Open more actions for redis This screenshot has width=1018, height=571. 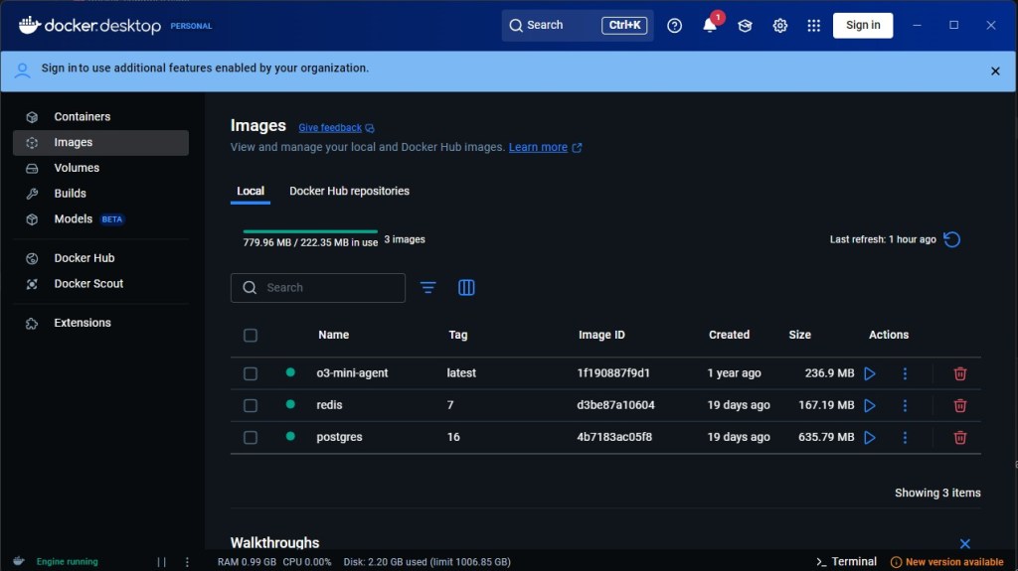[905, 405]
